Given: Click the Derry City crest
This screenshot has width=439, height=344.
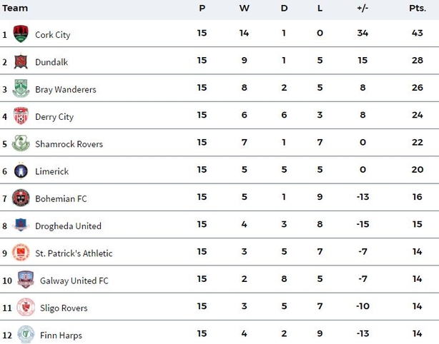Looking at the screenshot, I should pyautogui.click(x=21, y=116).
